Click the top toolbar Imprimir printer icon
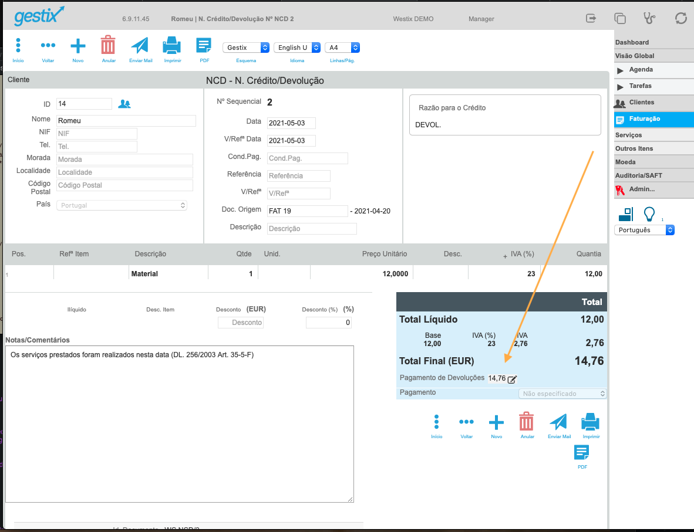This screenshot has height=532, width=694. (x=171, y=46)
